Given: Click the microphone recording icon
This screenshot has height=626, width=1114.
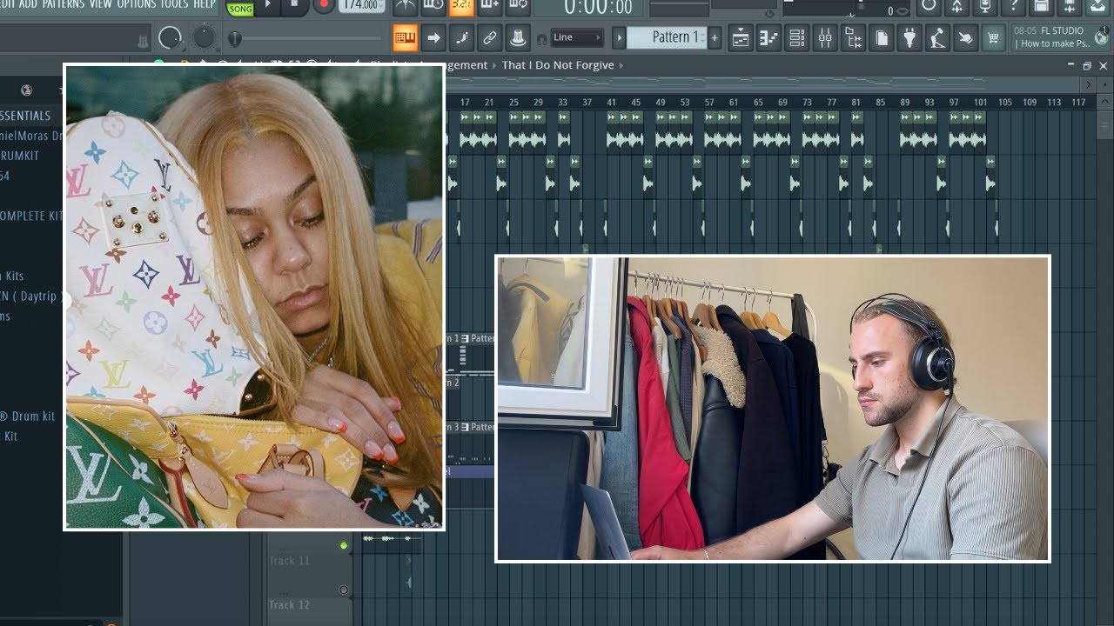Looking at the screenshot, I should coord(985,6).
